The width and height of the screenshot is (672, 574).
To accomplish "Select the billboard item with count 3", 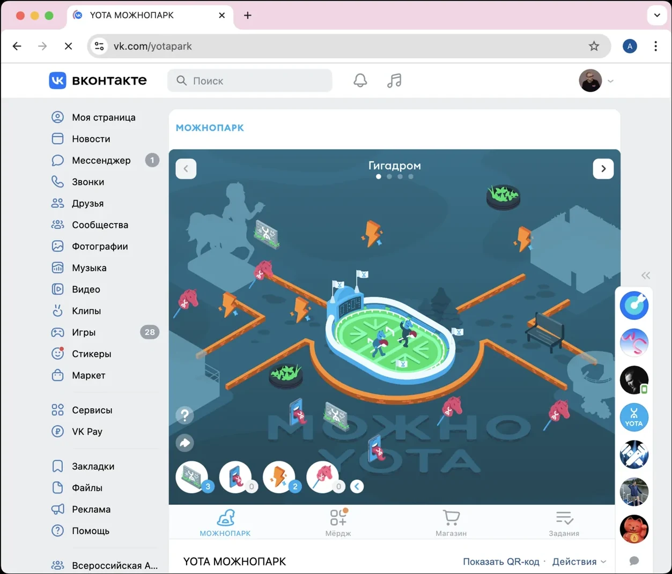I will (x=193, y=476).
